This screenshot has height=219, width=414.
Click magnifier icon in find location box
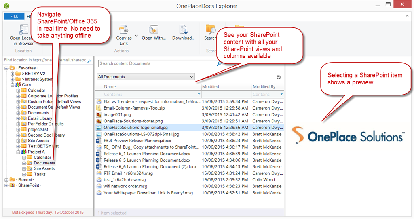(x=90, y=60)
